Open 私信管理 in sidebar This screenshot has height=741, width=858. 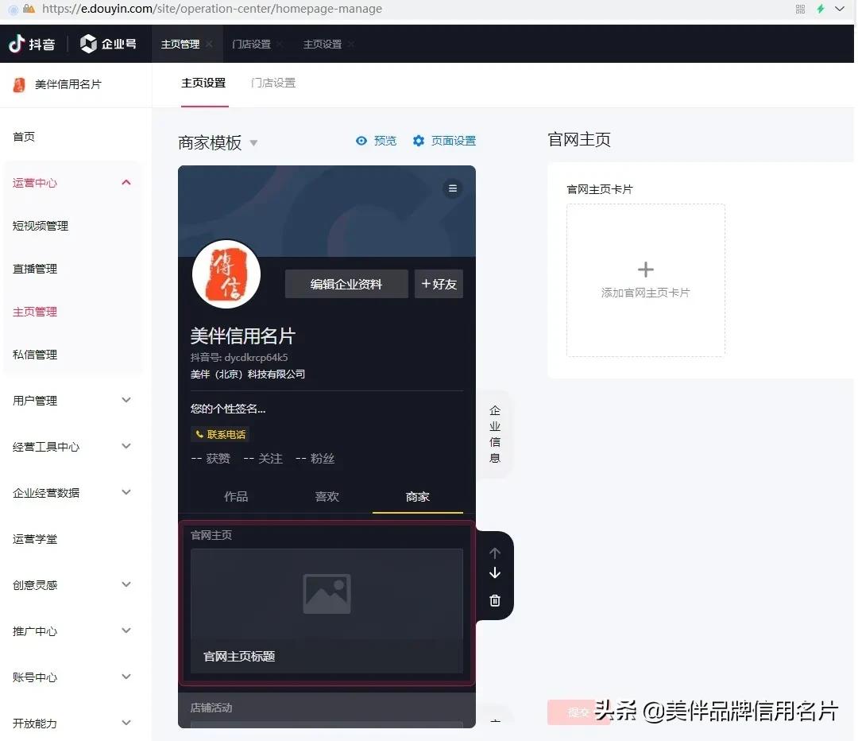[x=35, y=355]
